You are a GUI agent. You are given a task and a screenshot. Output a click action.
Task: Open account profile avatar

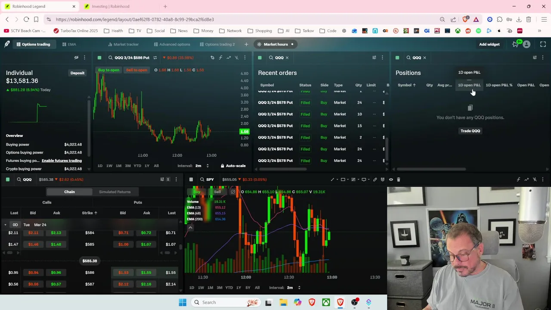pos(526,44)
